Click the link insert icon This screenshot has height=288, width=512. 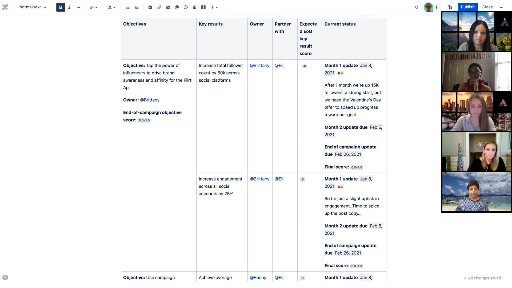tap(159, 7)
